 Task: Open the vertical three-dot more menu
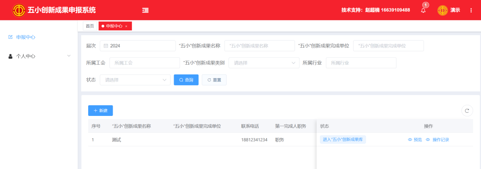click(x=471, y=10)
